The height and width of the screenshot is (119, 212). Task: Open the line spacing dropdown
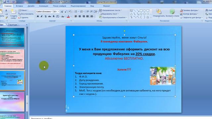(x=96, y=12)
